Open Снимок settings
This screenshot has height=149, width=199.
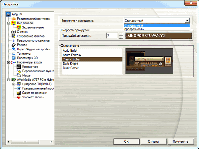[x=22, y=32]
